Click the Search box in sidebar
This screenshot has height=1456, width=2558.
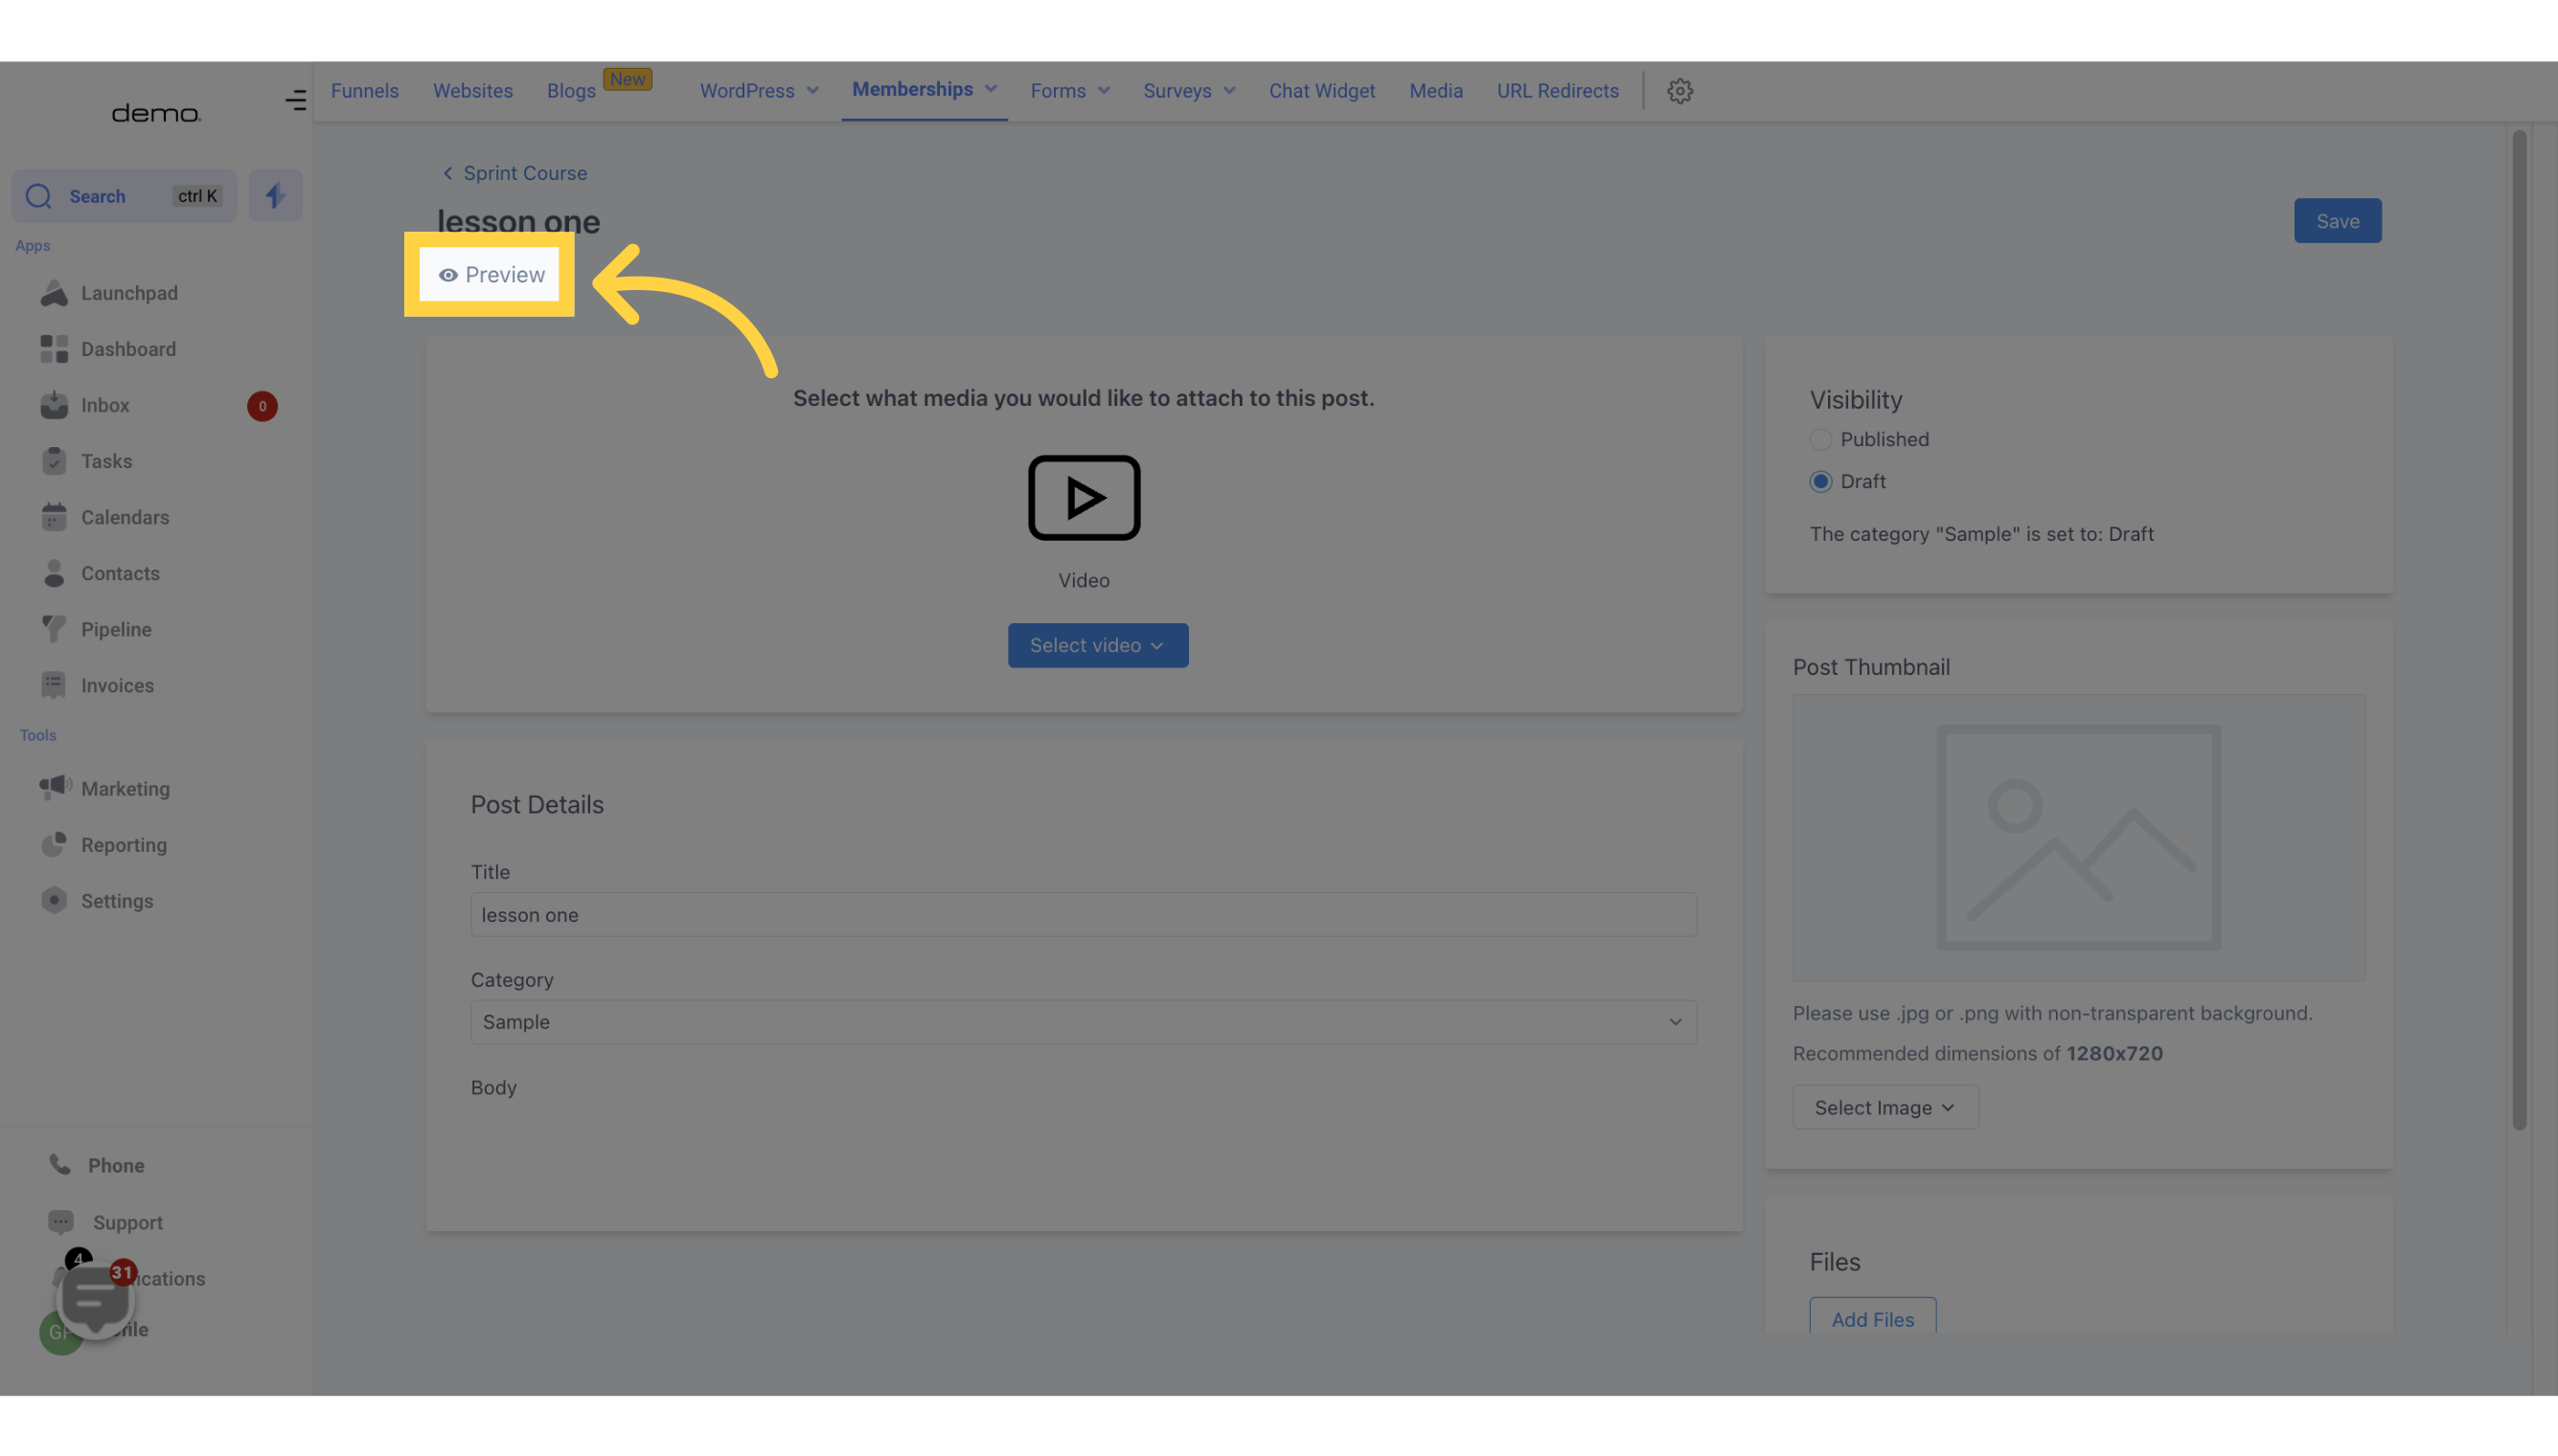(x=125, y=196)
